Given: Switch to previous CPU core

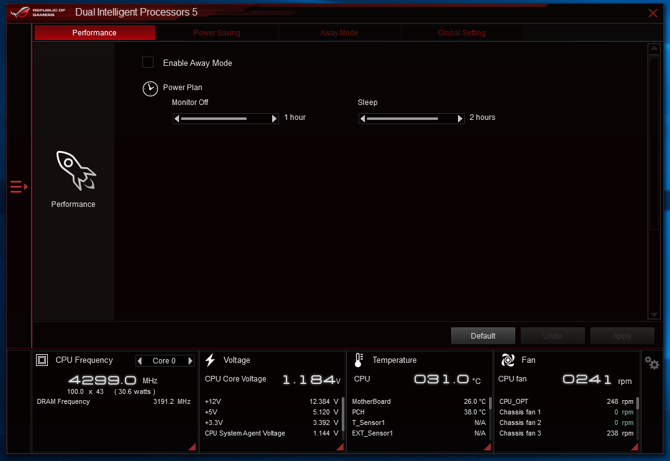Looking at the screenshot, I should 139,360.
